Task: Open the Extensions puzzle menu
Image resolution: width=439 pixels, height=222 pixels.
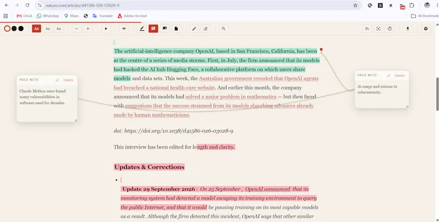Action: (x=412, y=5)
